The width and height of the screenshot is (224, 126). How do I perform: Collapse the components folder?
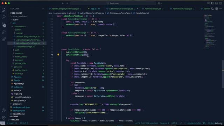[x=20, y=27]
